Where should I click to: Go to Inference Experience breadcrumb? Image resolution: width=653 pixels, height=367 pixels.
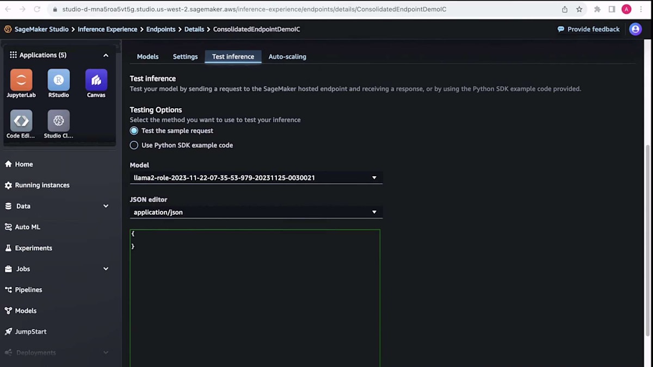coord(107,29)
